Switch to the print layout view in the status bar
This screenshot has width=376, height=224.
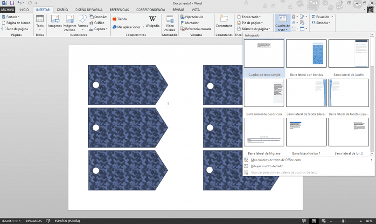click(313, 221)
